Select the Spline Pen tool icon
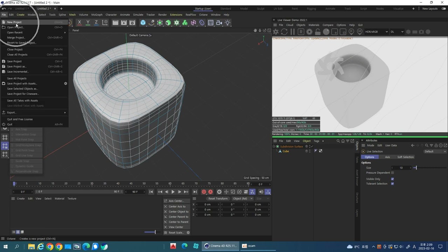Image resolution: width=448 pixels, height=252 pixels. 152,23
